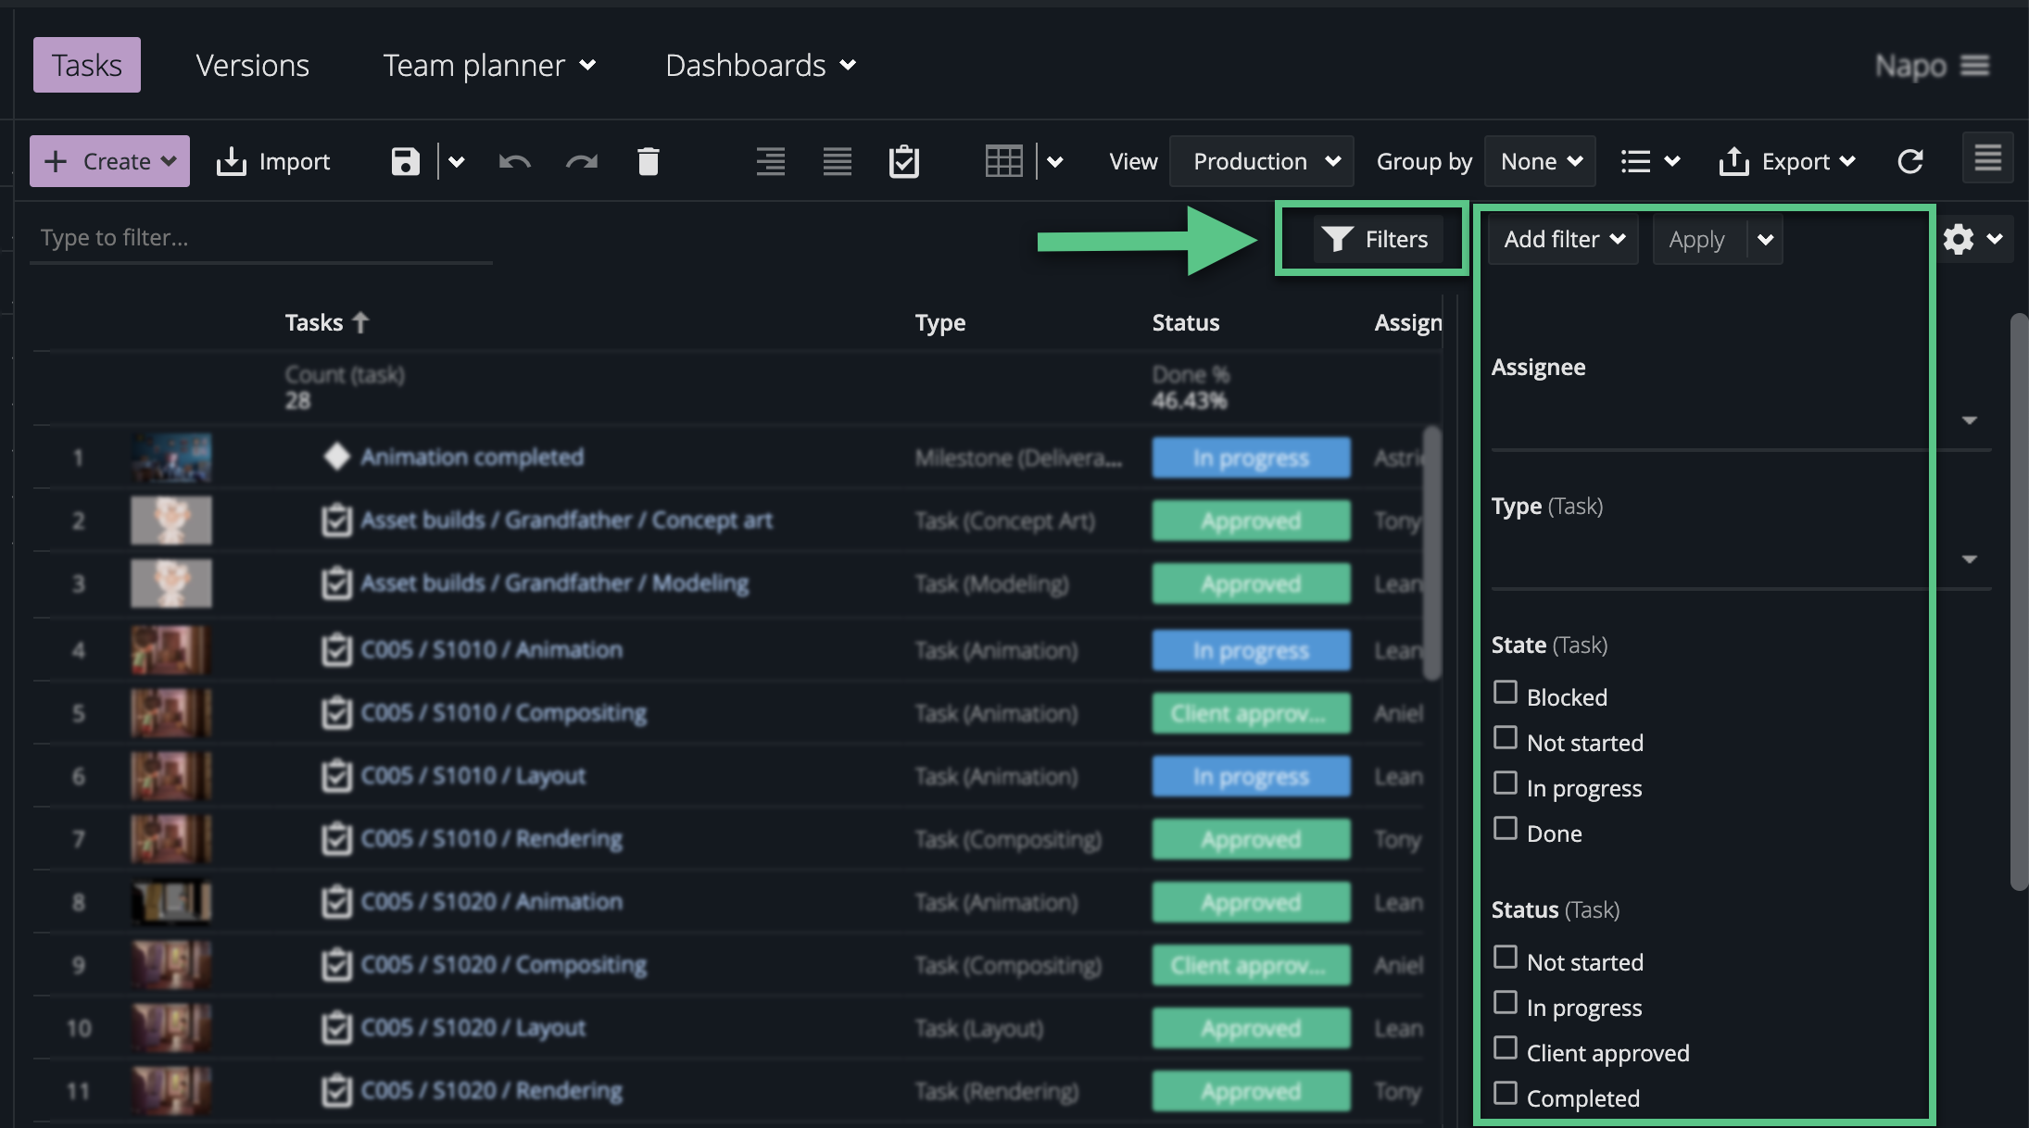The image size is (2029, 1128).
Task: Click the Refresh icon
Action: [x=1911, y=160]
